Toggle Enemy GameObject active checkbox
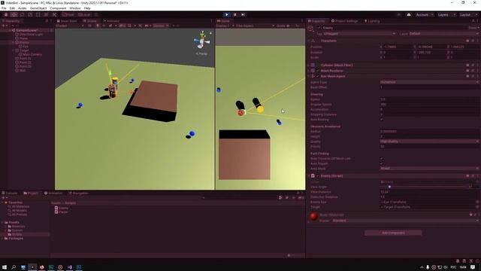Image resolution: width=481 pixels, height=271 pixels. pyautogui.click(x=319, y=28)
